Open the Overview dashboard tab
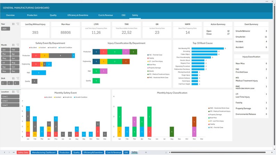The height and width of the screenshot is (155, 276). pos(10,15)
